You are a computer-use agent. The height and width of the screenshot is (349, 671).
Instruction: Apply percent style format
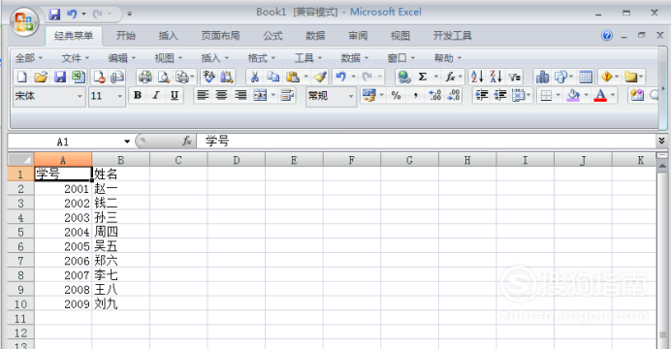pos(397,95)
